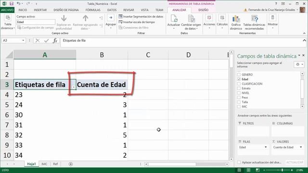This screenshot has width=308, height=173.
Task: Switch to Page Break preview in status bar
Action: 257,170
